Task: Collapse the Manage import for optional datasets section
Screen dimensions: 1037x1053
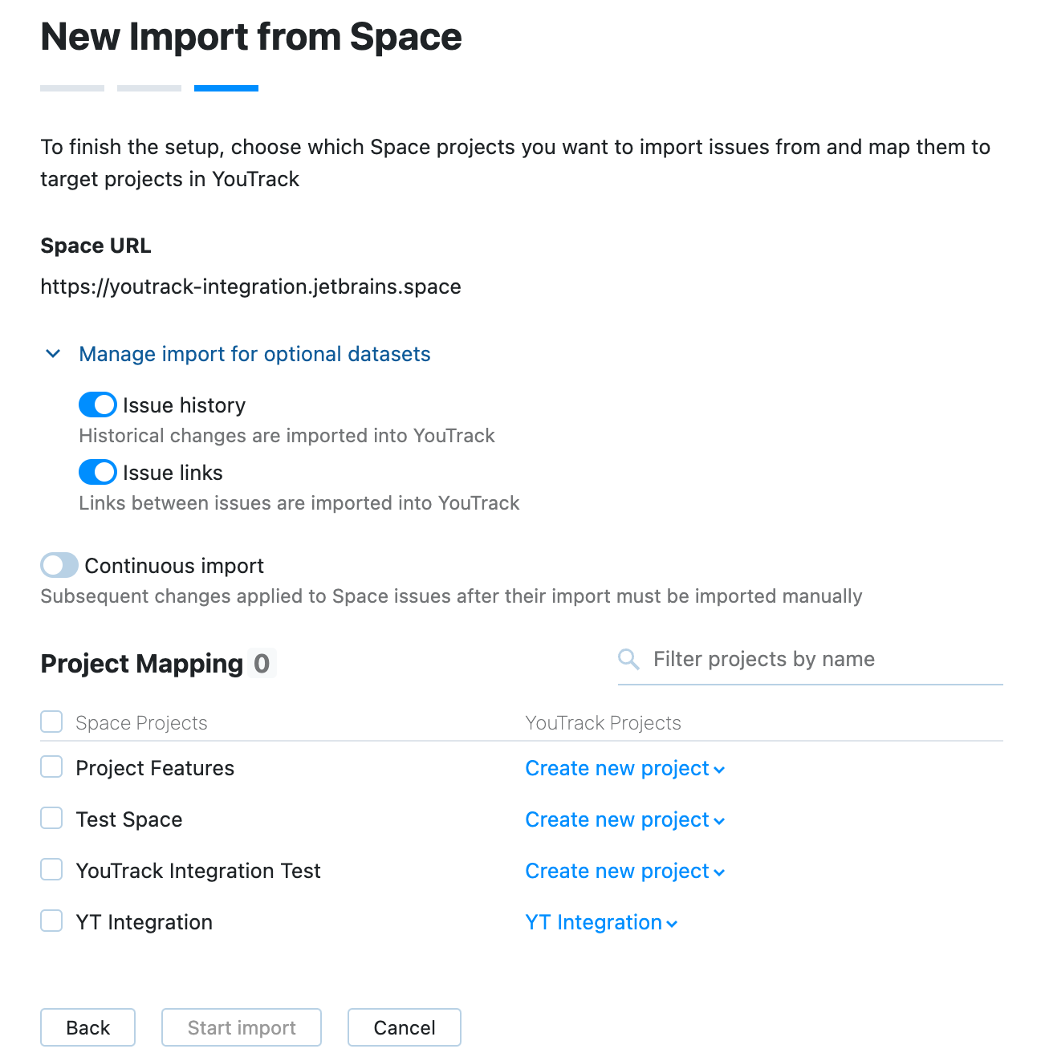Action: pyautogui.click(x=53, y=353)
